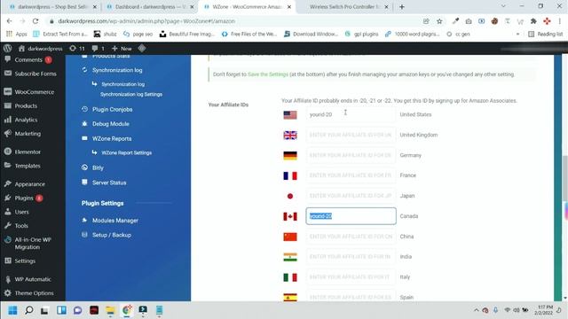Open updates counter showing 11
The height and width of the screenshot is (319, 568).
coord(77,49)
